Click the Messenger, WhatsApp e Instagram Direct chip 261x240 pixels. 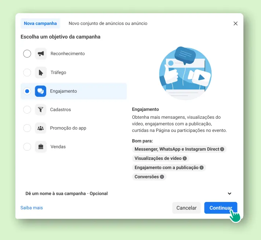point(179,149)
